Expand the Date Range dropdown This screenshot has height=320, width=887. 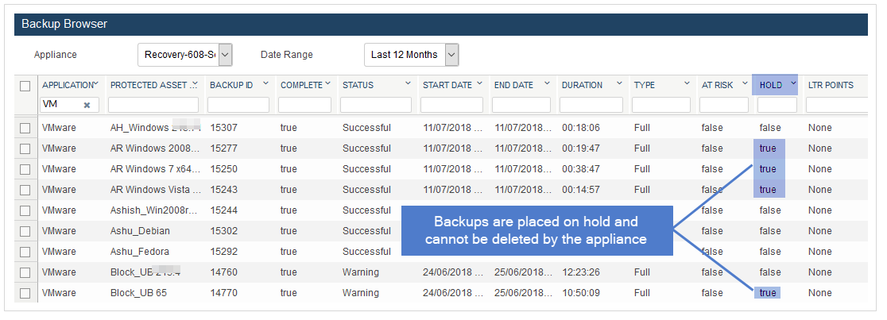pyautogui.click(x=451, y=55)
